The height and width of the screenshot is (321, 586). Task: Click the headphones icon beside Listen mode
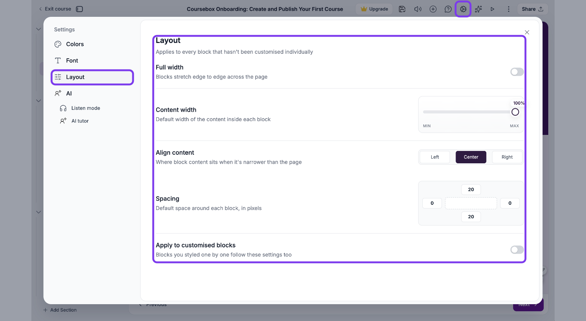pyautogui.click(x=63, y=108)
